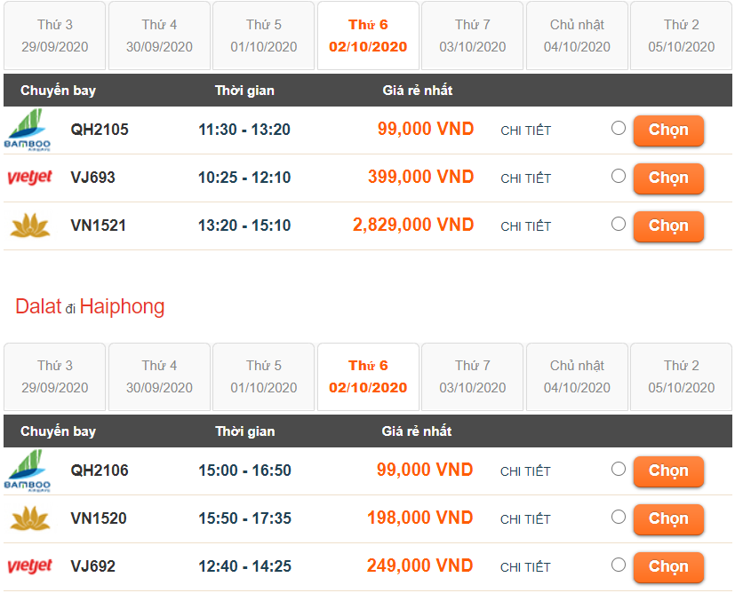This screenshot has height=601, width=735.
Task: Switch to Thứ 7 03/10/2020 tab in top section
Action: 472,36
